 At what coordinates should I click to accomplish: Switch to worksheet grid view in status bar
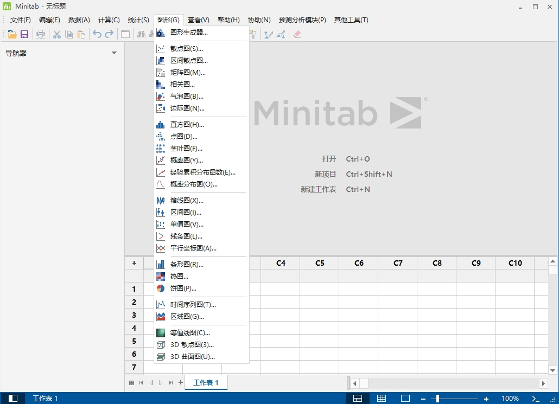pyautogui.click(x=382, y=398)
